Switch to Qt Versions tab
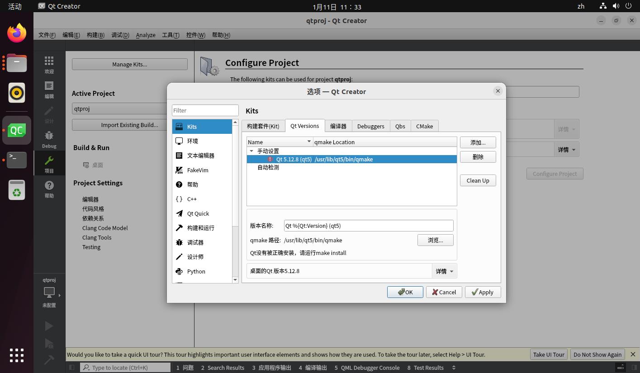Screen dimensions: 640x373 305,126
